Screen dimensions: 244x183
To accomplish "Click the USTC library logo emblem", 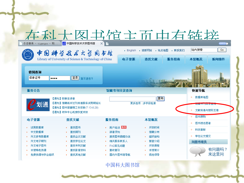I will pos(28,55).
